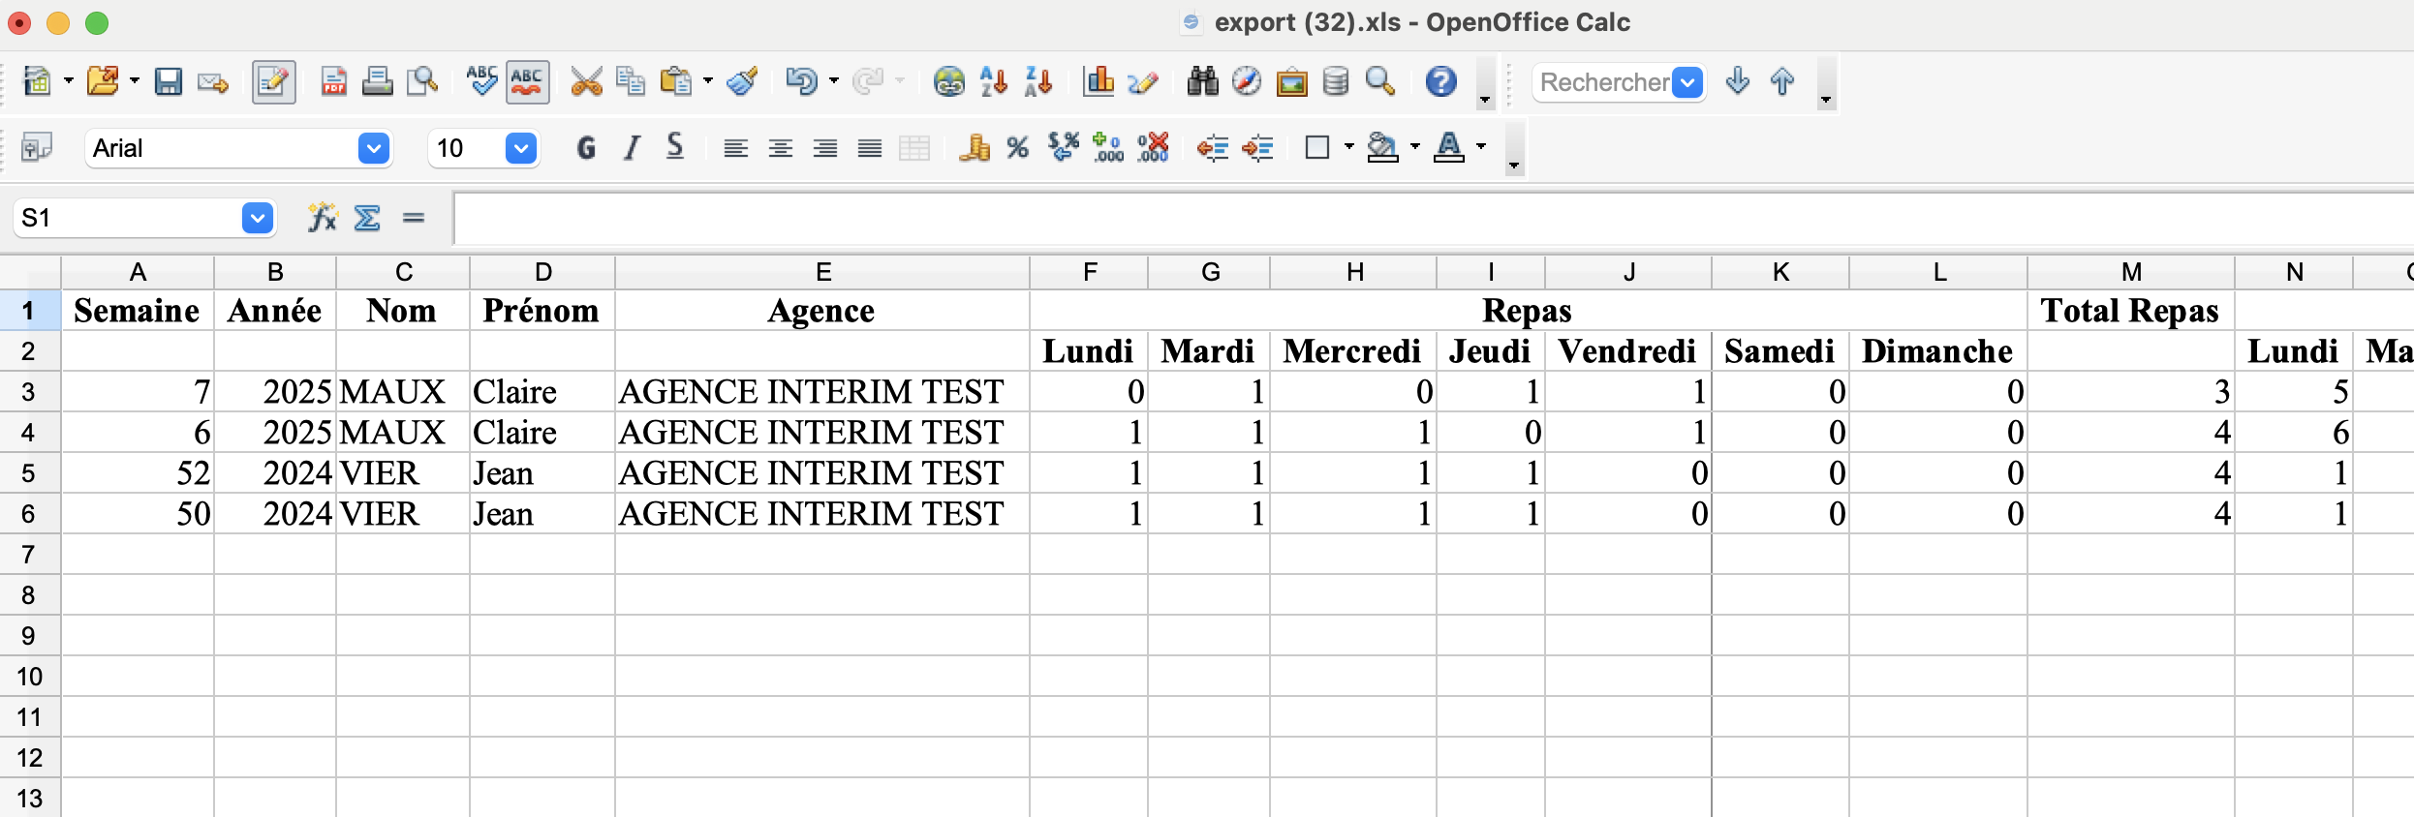Click Decrease Indent icon
Viewport: 2414px width, 817px height.
(x=1212, y=147)
